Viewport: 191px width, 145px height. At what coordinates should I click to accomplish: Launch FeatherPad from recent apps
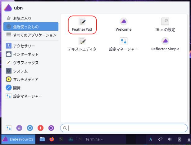click(82, 25)
